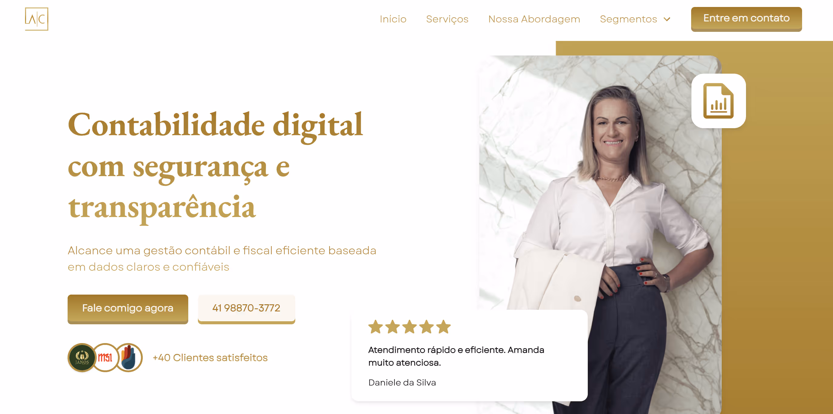Navigate to Nossa Abordagem
Image resolution: width=833 pixels, height=414 pixels.
coord(534,19)
